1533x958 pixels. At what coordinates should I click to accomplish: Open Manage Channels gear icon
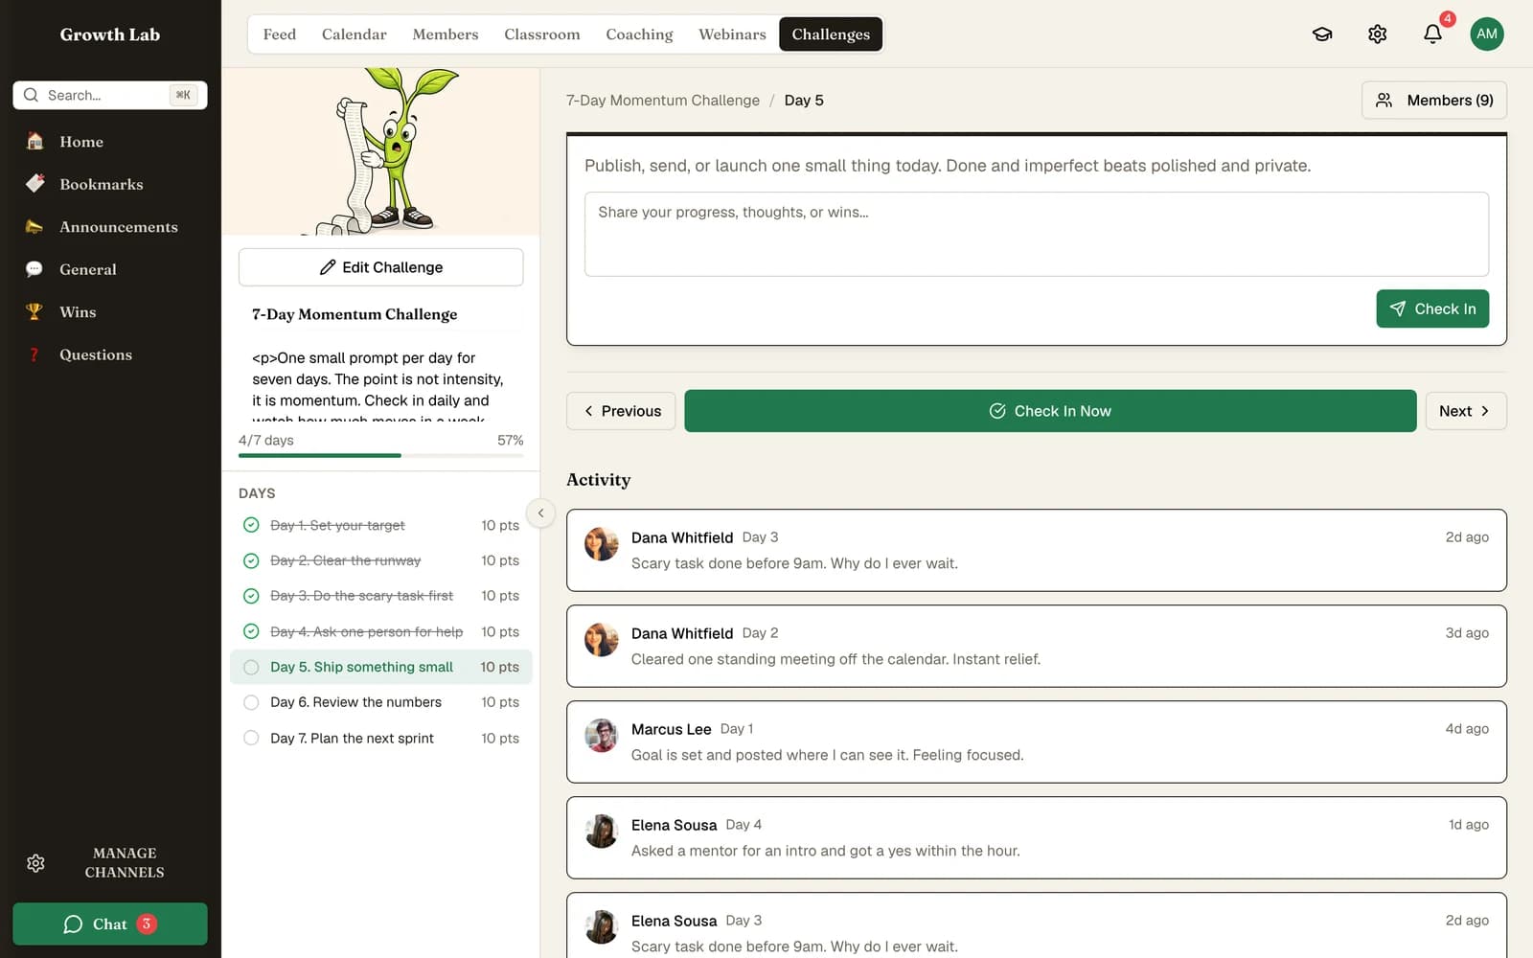[35, 863]
